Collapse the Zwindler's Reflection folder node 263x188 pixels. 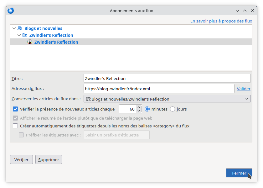tap(19, 35)
